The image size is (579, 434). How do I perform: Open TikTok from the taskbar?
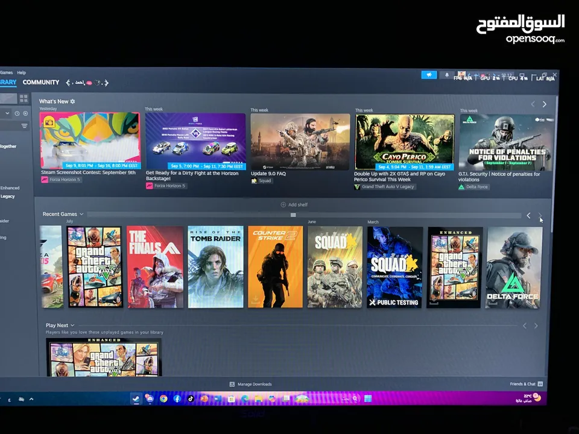tap(191, 398)
